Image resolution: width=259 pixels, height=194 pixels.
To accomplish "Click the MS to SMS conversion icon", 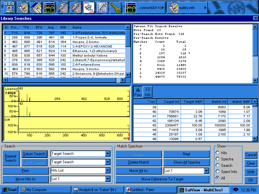I will pyautogui.click(x=89, y=8).
